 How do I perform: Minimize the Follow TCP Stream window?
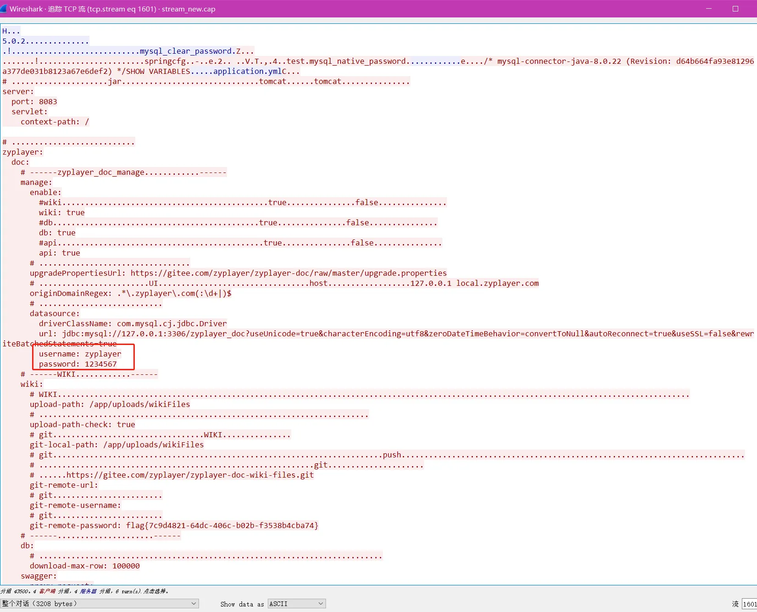click(x=709, y=9)
